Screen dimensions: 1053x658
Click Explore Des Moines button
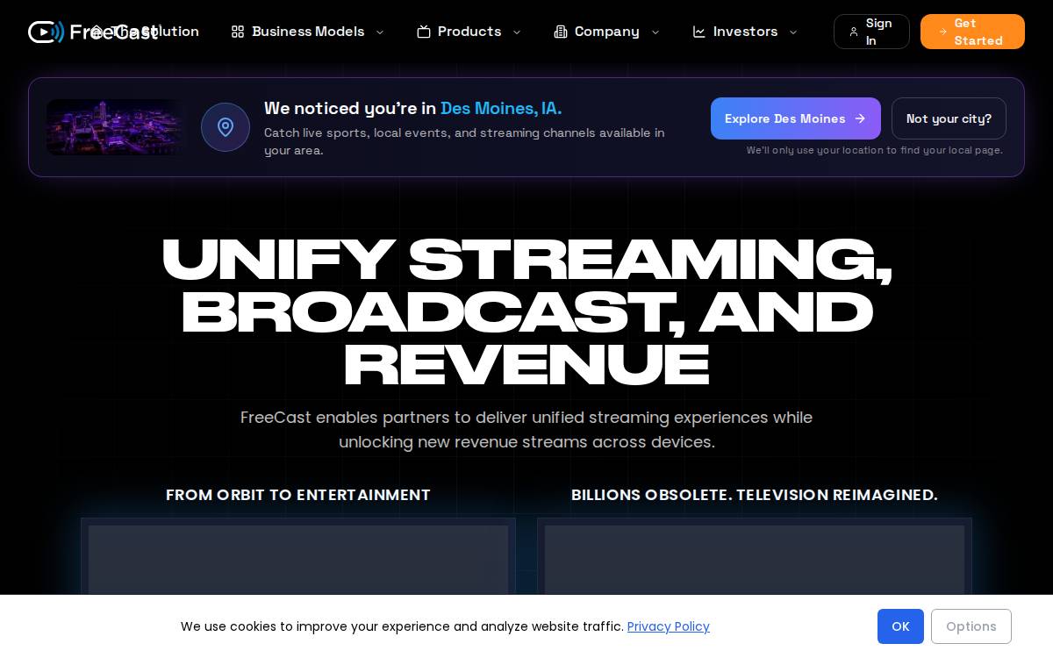[x=796, y=118]
